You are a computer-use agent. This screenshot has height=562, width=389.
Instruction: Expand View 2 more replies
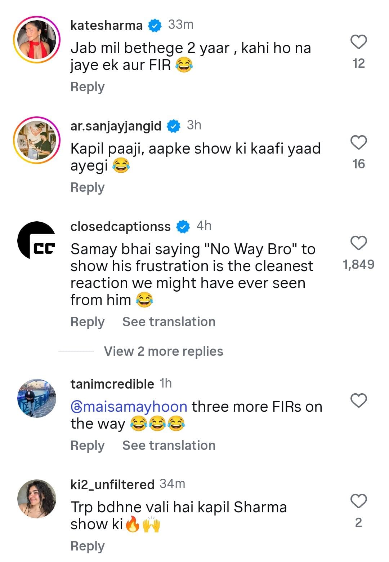[163, 351]
